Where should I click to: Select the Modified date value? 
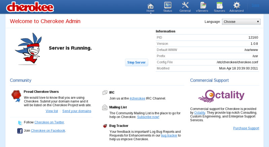[x=238, y=68]
